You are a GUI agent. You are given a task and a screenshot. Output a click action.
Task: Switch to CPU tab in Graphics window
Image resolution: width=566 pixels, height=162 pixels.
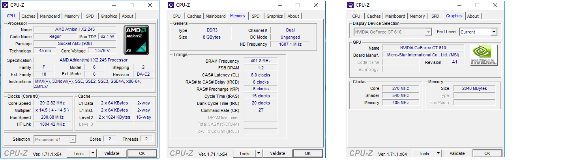(x=356, y=16)
